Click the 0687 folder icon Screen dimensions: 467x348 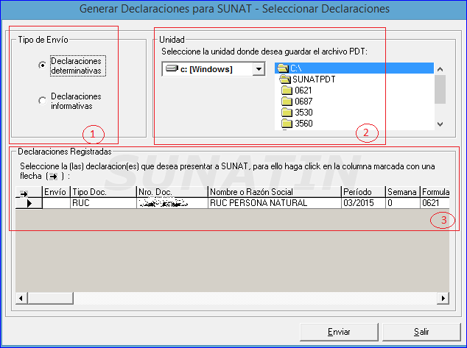tap(287, 102)
